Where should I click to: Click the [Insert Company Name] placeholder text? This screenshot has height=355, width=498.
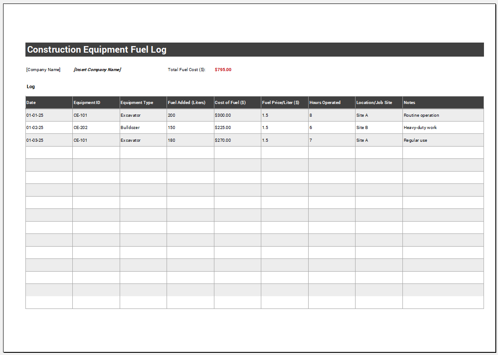pos(97,69)
